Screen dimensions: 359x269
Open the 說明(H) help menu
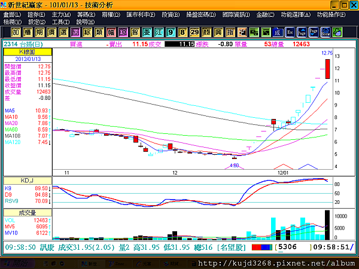(x=86, y=22)
